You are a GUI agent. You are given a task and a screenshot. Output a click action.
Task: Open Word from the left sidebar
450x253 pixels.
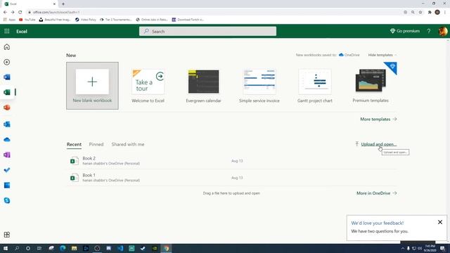[x=7, y=77]
